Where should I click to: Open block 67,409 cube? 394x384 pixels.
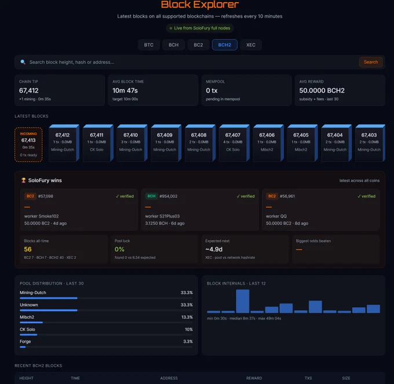coord(166,143)
